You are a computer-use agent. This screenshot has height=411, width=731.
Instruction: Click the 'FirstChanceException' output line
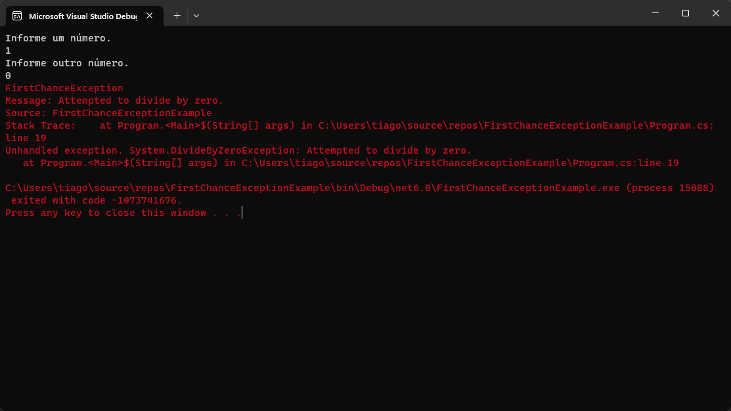pos(64,88)
